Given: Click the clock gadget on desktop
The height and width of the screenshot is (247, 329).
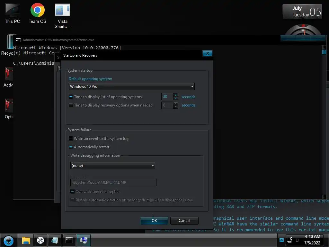Looking at the screenshot, I should 303,29.
